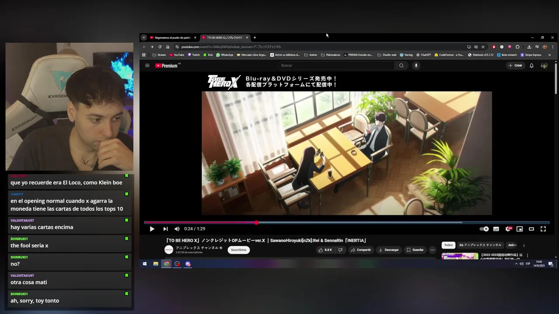Click the search magnifier button
Screen dimensions: 559x314
click(x=401, y=65)
